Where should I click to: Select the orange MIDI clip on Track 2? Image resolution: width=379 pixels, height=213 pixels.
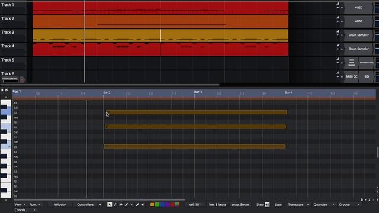pyautogui.click(x=160, y=22)
